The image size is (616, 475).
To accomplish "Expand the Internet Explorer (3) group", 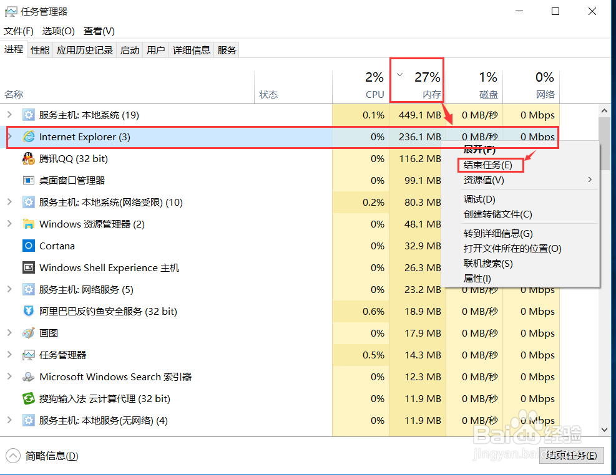I will tap(9, 137).
